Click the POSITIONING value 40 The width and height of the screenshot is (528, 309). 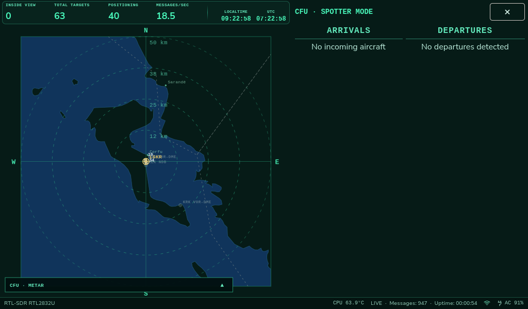114,16
